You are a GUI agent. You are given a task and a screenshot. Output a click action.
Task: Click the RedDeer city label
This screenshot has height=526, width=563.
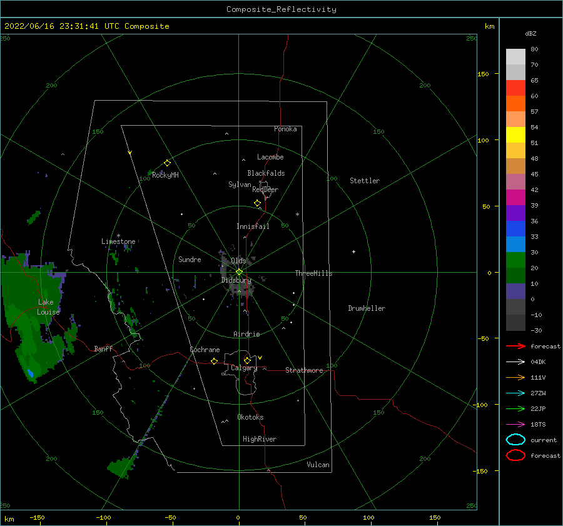[x=265, y=190]
